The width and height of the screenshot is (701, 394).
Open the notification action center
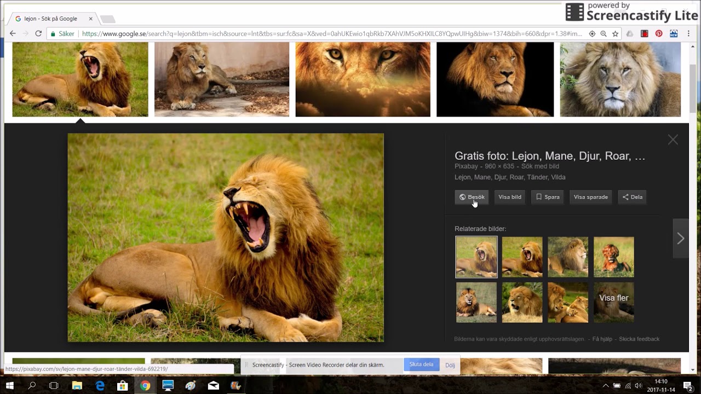[x=687, y=386]
